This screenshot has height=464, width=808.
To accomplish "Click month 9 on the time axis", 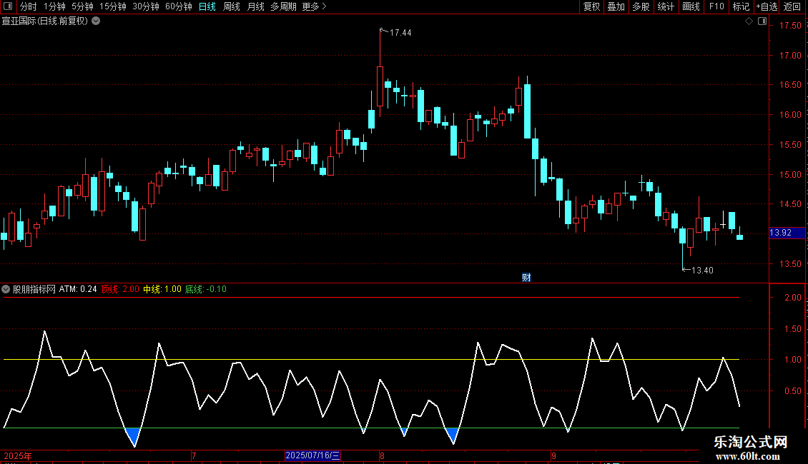I will [553, 455].
